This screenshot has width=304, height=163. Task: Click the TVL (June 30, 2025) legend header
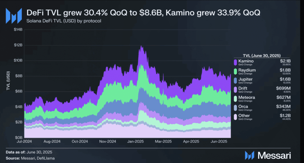click(262, 55)
